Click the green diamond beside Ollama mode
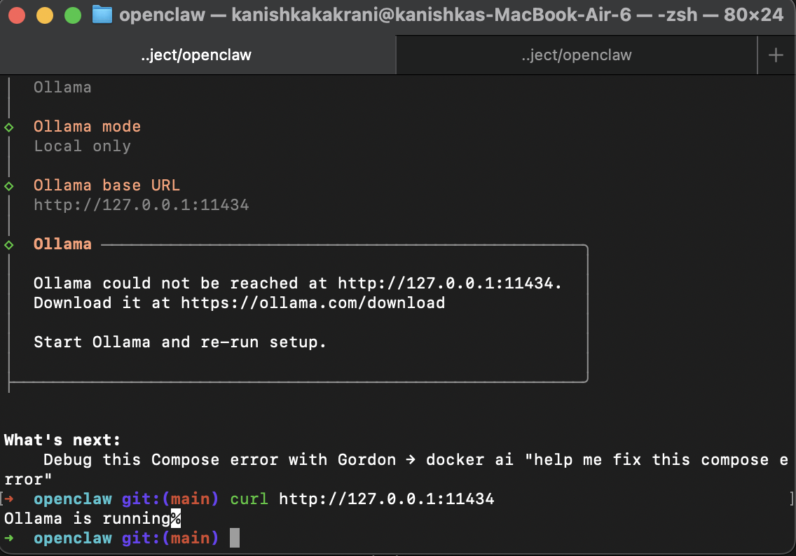The height and width of the screenshot is (556, 796). (9, 127)
